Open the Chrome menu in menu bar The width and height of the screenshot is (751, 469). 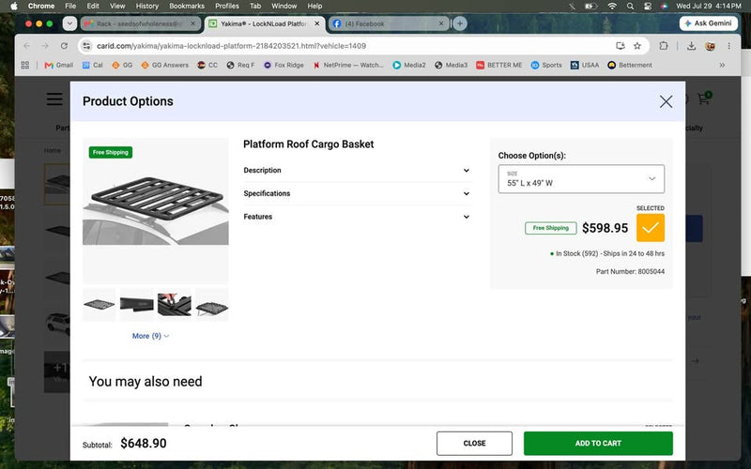click(x=41, y=7)
